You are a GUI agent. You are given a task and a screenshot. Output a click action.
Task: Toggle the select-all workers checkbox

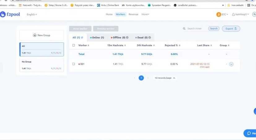pos(74,45)
